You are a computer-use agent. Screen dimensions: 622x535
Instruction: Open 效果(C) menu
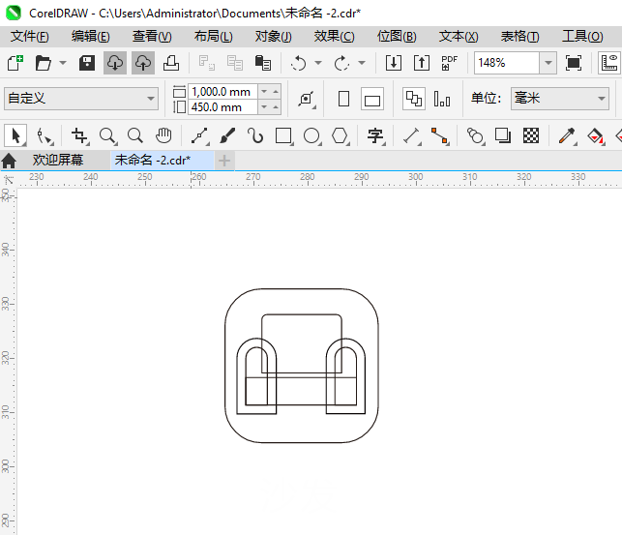(334, 37)
